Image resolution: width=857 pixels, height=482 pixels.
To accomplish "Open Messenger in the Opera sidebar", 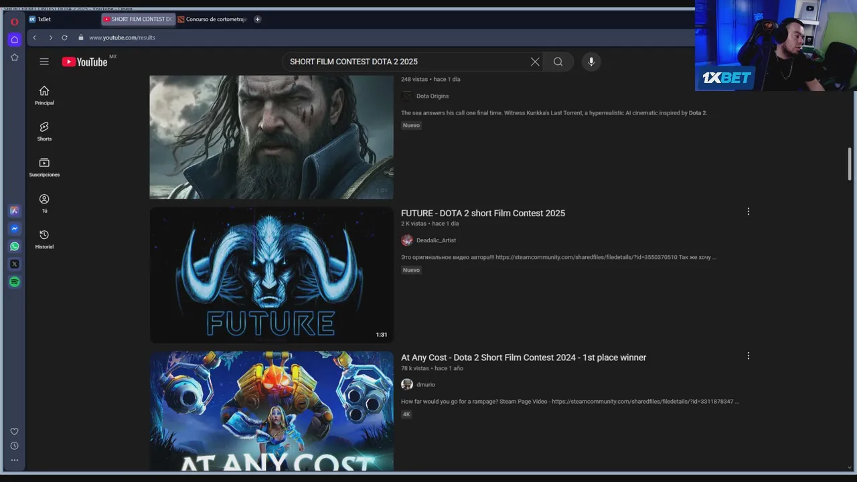I will [14, 229].
